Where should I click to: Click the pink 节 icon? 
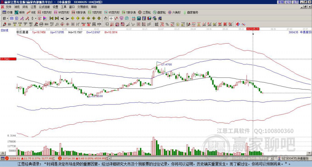point(121,19)
